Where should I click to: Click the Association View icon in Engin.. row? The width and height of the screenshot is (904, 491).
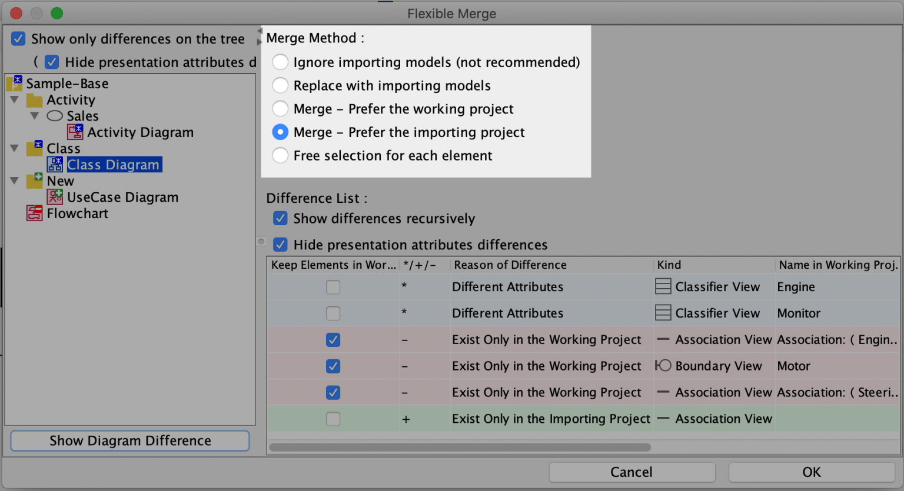tap(663, 339)
